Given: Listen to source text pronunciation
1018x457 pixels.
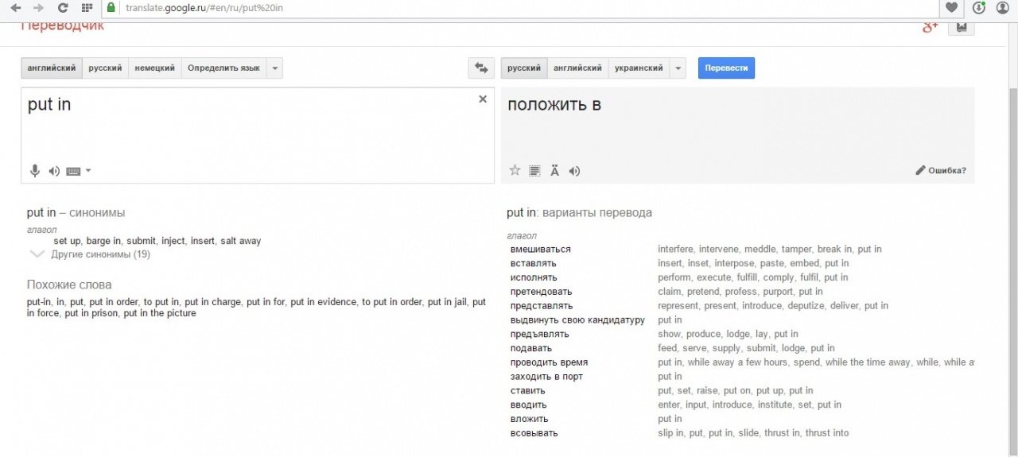Looking at the screenshot, I should coord(54,171).
